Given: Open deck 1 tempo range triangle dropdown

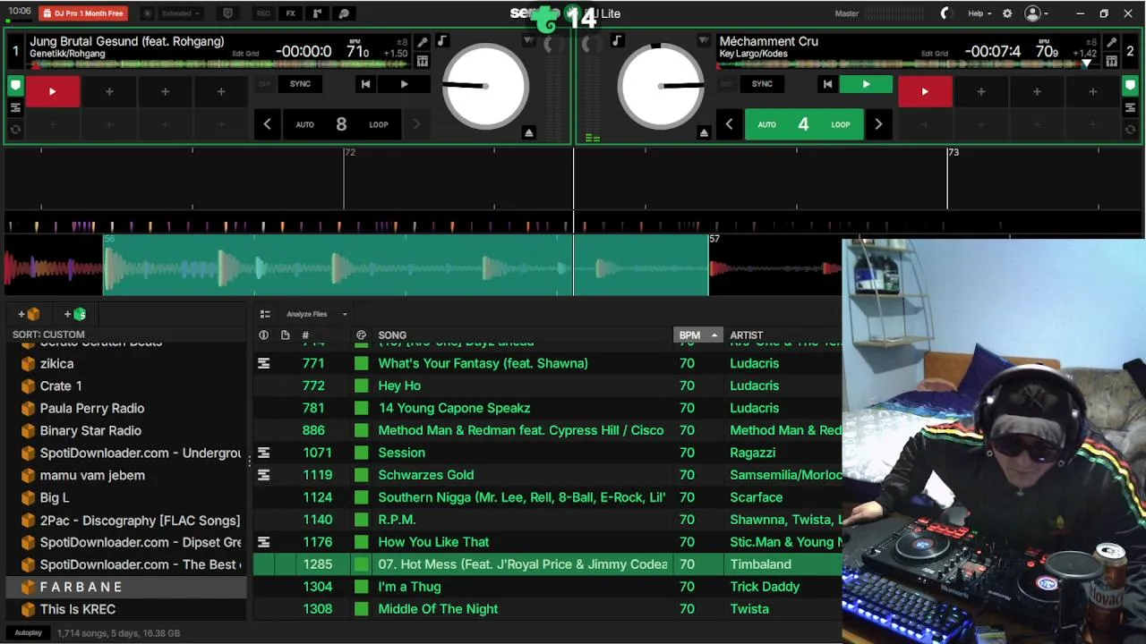Looking at the screenshot, I should point(529,41).
